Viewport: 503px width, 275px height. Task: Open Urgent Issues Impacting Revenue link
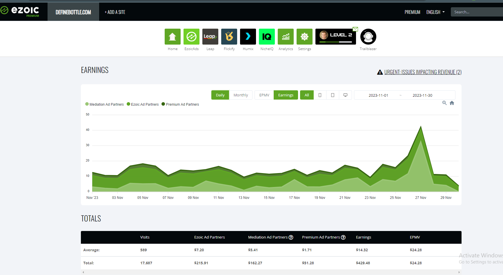[423, 72]
